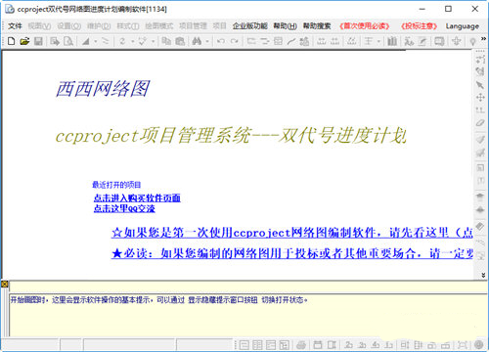This screenshot has height=352, width=489.
Task: Click the printer icon in bottom toolbar
Action: (x=301, y=345)
